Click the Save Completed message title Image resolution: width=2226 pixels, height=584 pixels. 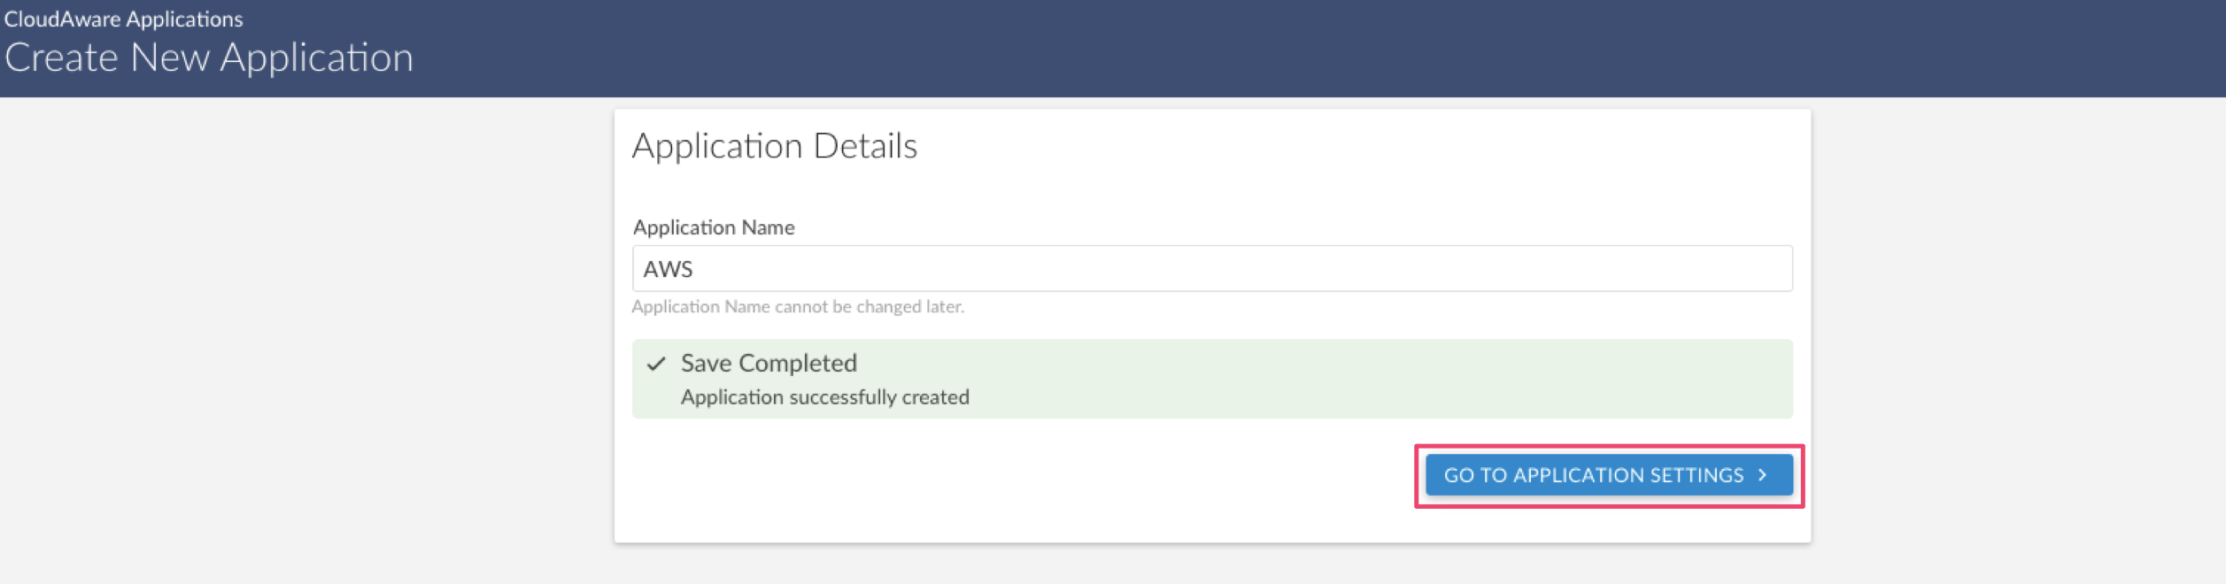pyautogui.click(x=769, y=363)
